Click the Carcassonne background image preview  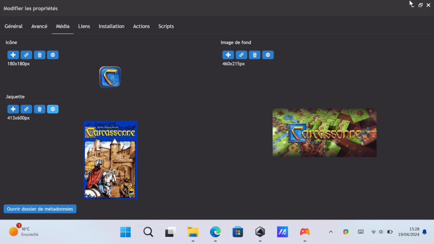coord(324,133)
